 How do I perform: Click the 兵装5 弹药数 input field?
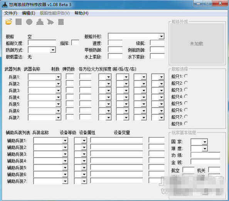[x=86, y=104]
